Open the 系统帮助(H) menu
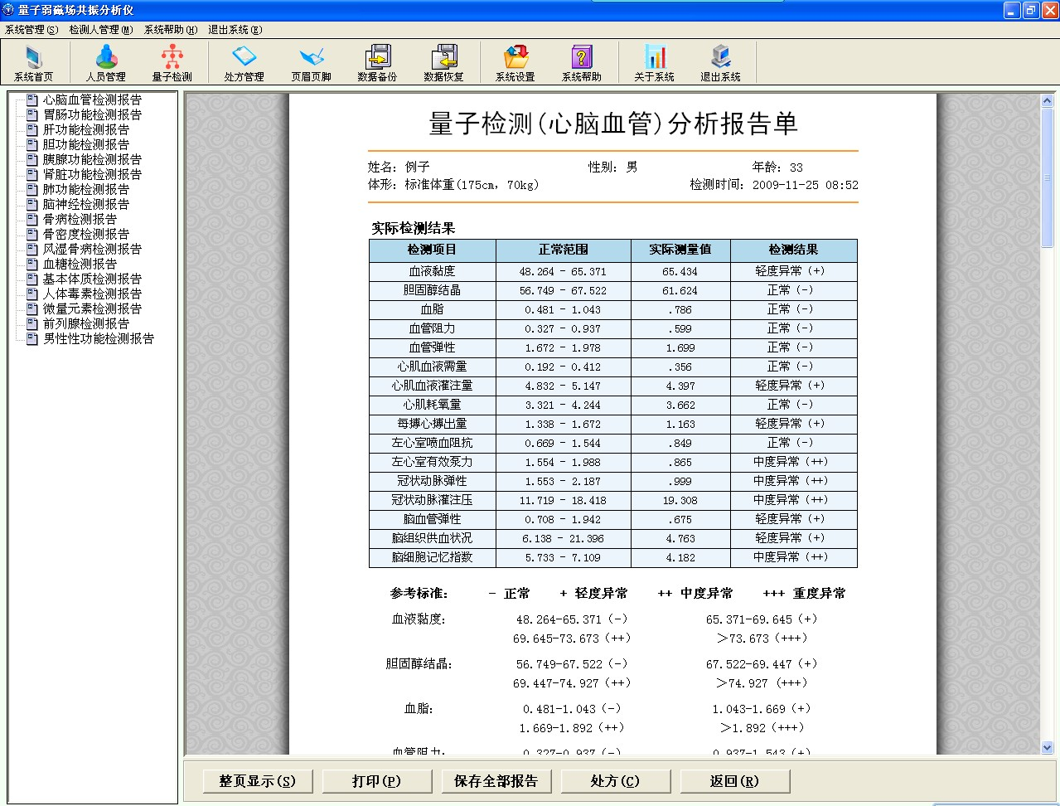 [x=171, y=29]
